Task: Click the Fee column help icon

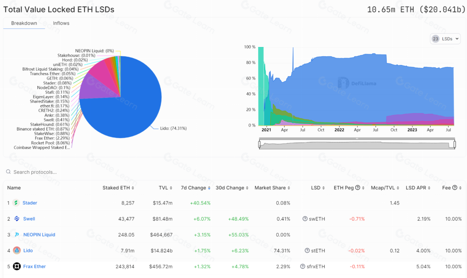Action: click(454, 188)
